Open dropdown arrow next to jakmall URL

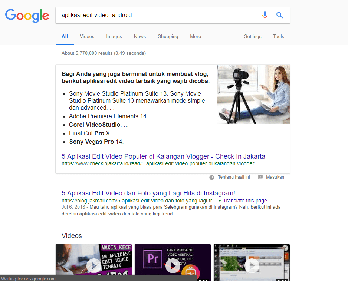(220, 201)
